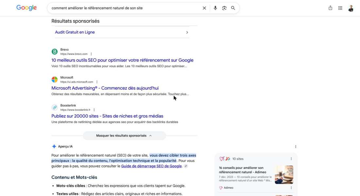Open Guide de démarrage SEO de Google
The image size is (360, 196).
point(151,166)
